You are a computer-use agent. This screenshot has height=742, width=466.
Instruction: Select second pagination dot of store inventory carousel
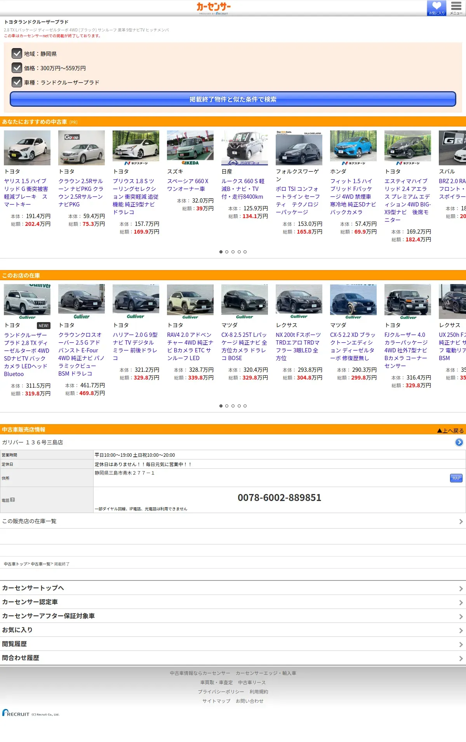pos(227,406)
